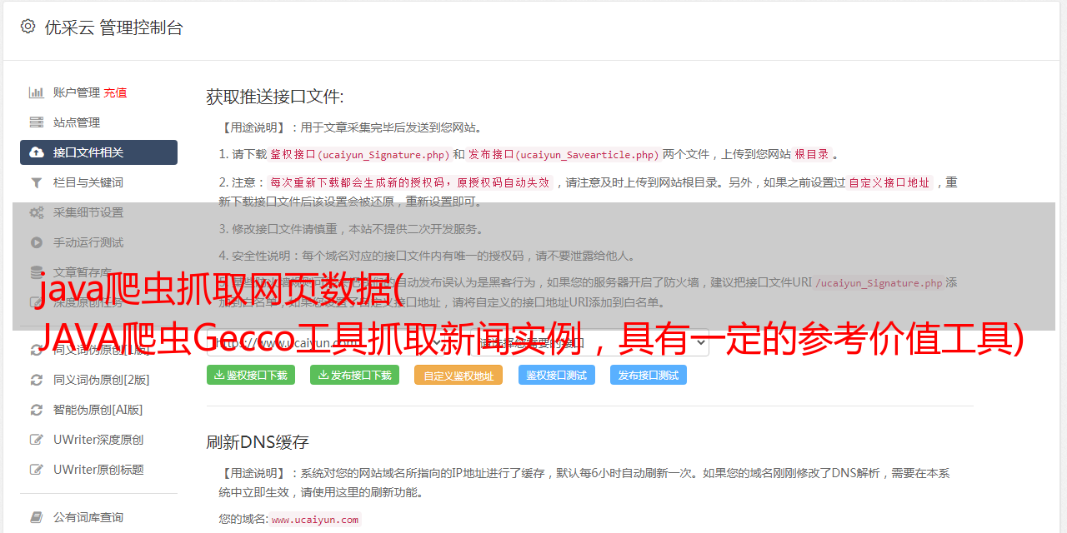Click the /ucaiyun_Signature.php URI text
Image resolution: width=1067 pixels, height=533 pixels.
tap(879, 282)
